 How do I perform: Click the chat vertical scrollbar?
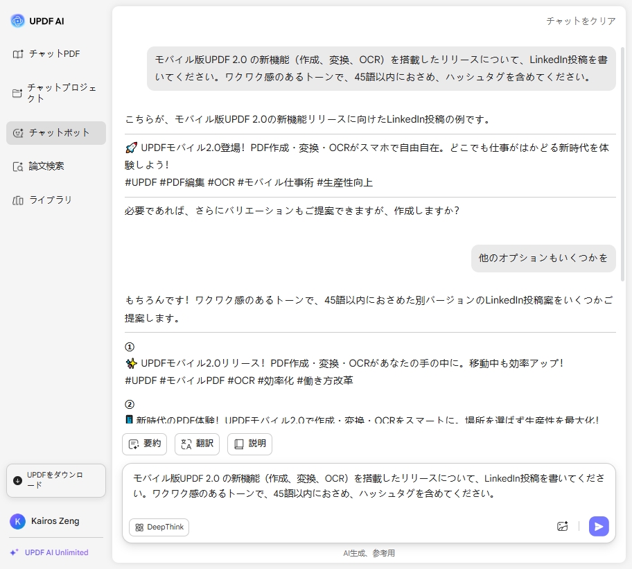623,163
